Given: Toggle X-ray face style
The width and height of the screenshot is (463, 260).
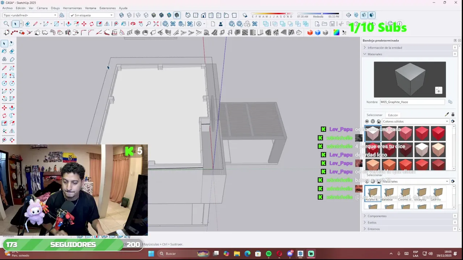Looking at the screenshot, I should (122, 15).
